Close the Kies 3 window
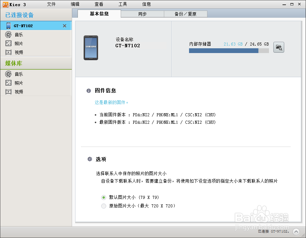Image resolution: width=306 pixels, height=238 pixels. coord(299,4)
